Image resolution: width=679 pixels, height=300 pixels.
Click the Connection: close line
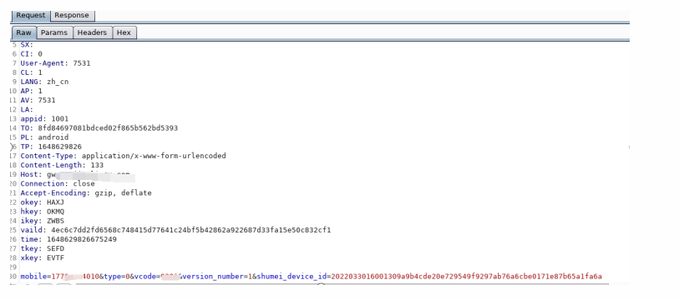click(58, 183)
